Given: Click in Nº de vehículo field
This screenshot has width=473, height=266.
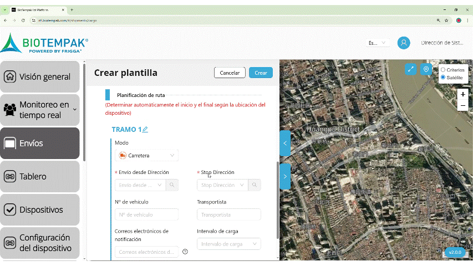Looking at the screenshot, I should pos(146,214).
